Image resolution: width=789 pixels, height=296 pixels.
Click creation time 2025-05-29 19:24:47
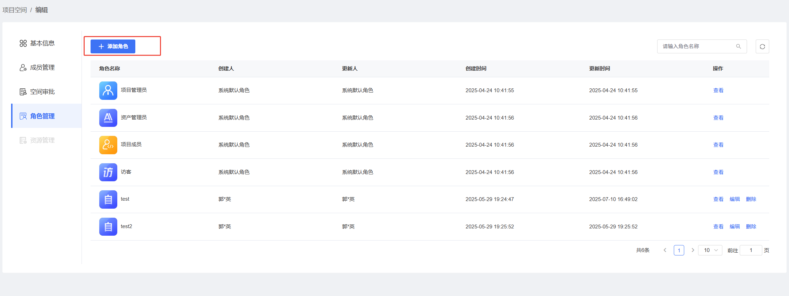pos(490,199)
